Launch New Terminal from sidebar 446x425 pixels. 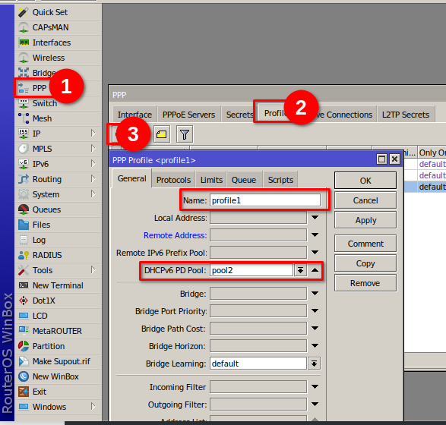59,285
